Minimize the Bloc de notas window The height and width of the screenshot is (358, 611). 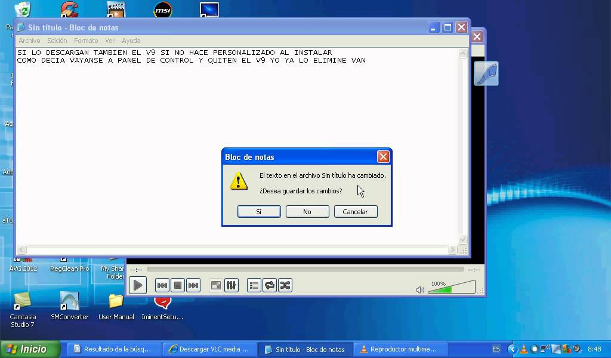click(433, 27)
